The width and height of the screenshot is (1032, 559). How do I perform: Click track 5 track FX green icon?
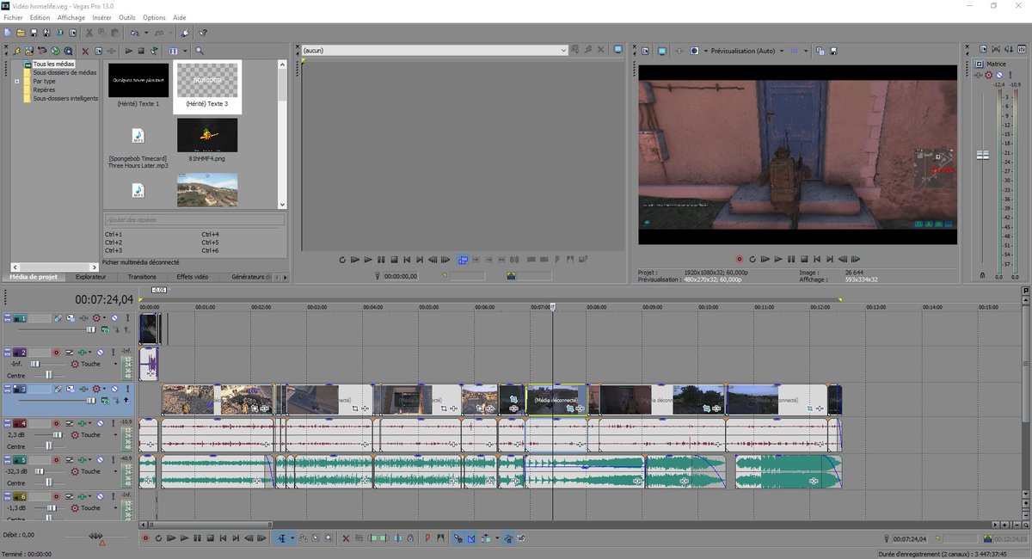(82, 460)
